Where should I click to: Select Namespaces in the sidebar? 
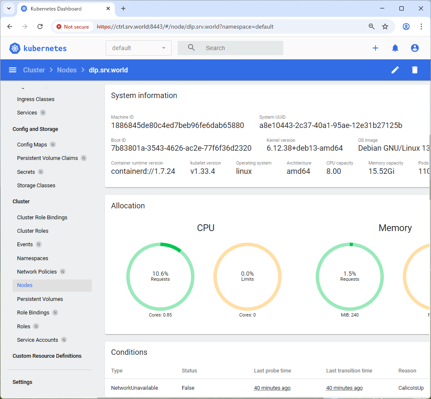click(32, 258)
